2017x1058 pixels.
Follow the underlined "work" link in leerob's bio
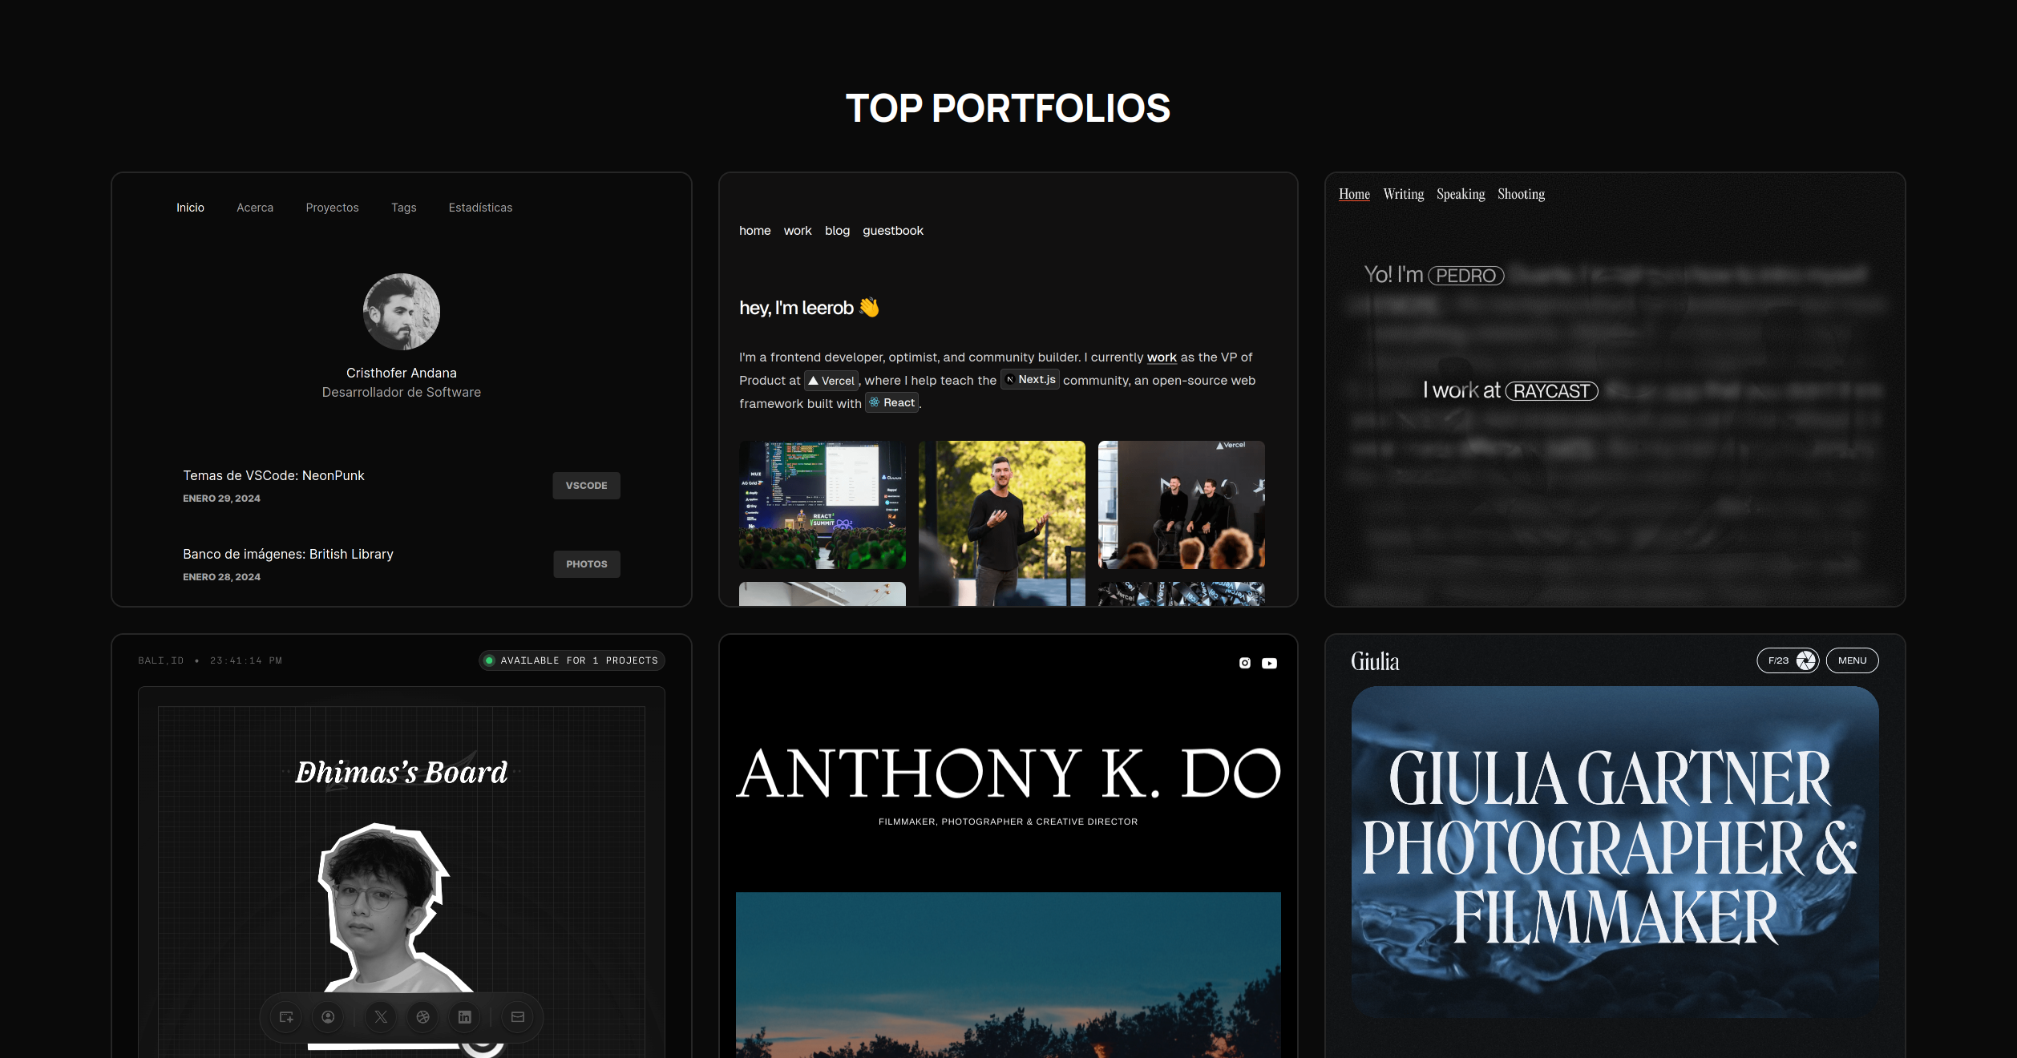1162,357
